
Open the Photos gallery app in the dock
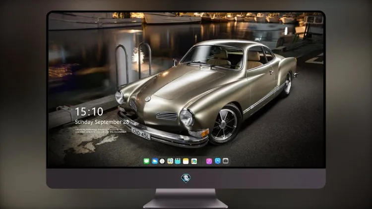coord(194,161)
